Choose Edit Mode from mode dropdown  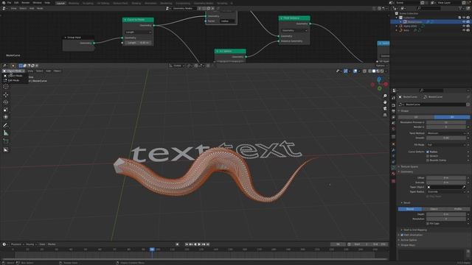tap(13, 80)
